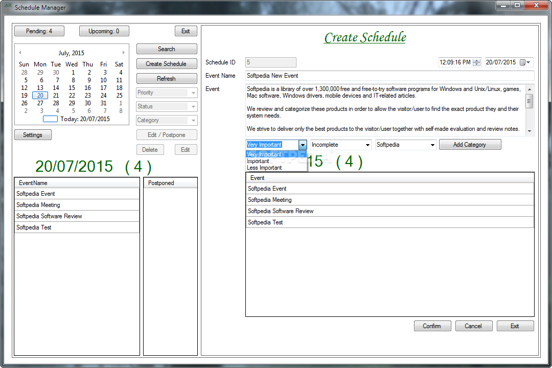Click the Postponed column header
552x368 pixels.
tap(170, 183)
